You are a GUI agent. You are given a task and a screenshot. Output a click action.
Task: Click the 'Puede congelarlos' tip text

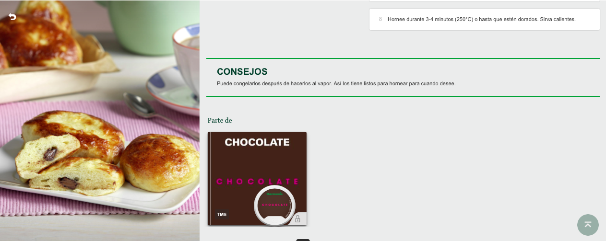click(336, 83)
